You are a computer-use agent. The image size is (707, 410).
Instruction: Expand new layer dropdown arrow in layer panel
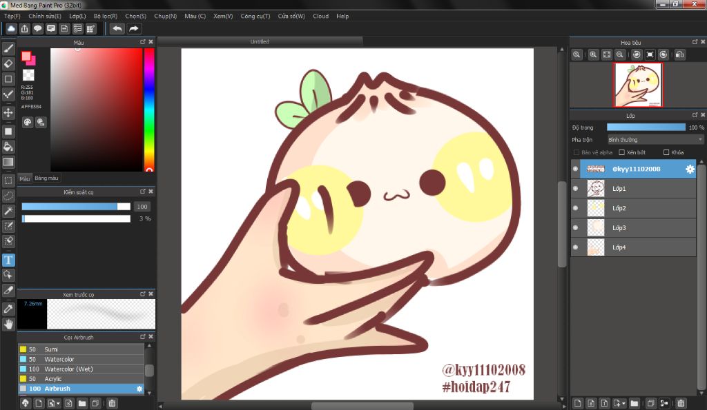click(x=623, y=403)
